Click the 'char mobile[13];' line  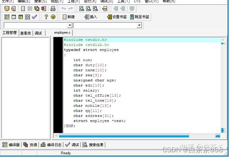92,106
